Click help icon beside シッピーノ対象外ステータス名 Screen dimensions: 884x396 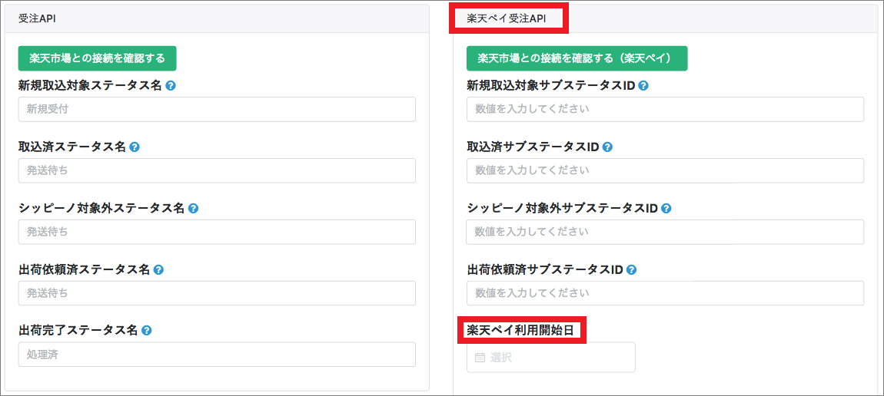click(193, 208)
